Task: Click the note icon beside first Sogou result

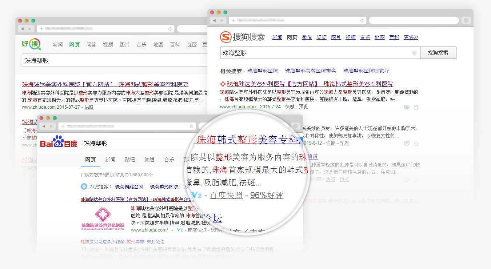Action: click(407, 107)
